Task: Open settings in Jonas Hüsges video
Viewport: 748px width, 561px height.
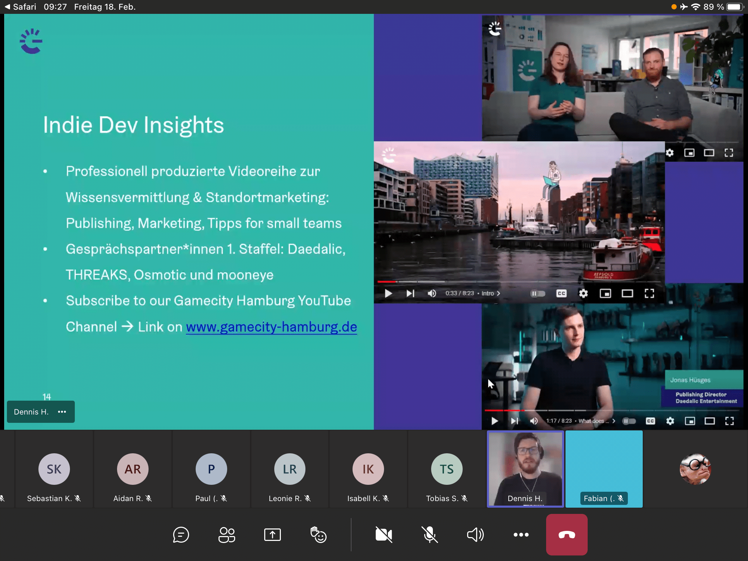Action: pos(670,421)
